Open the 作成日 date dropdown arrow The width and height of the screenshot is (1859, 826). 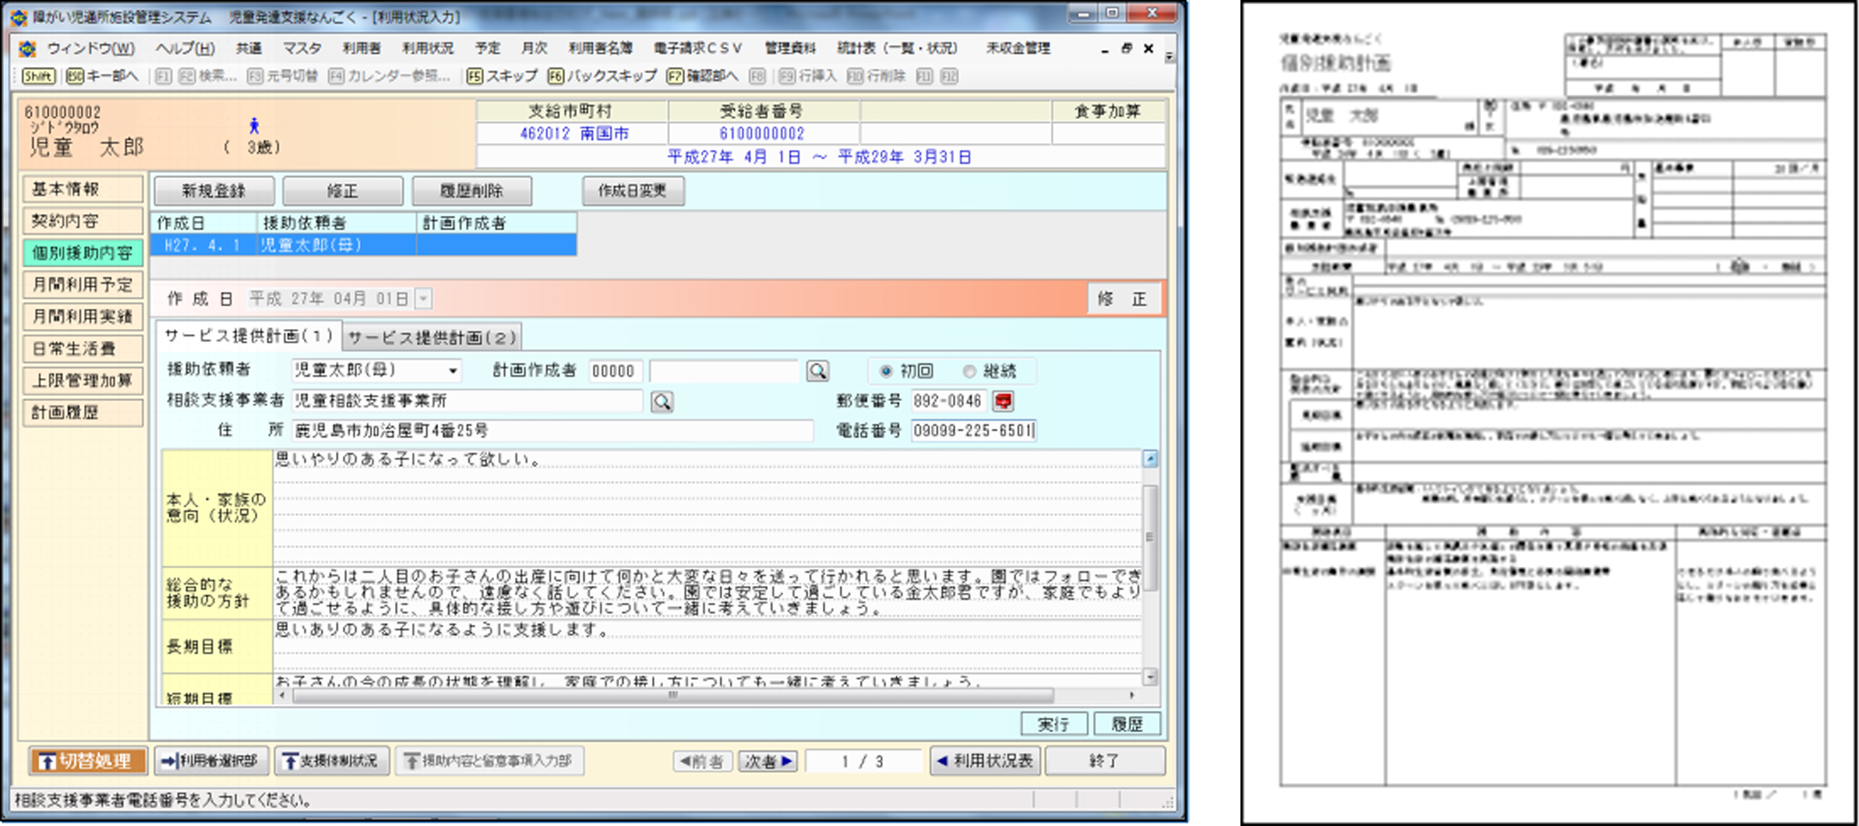coord(424,298)
